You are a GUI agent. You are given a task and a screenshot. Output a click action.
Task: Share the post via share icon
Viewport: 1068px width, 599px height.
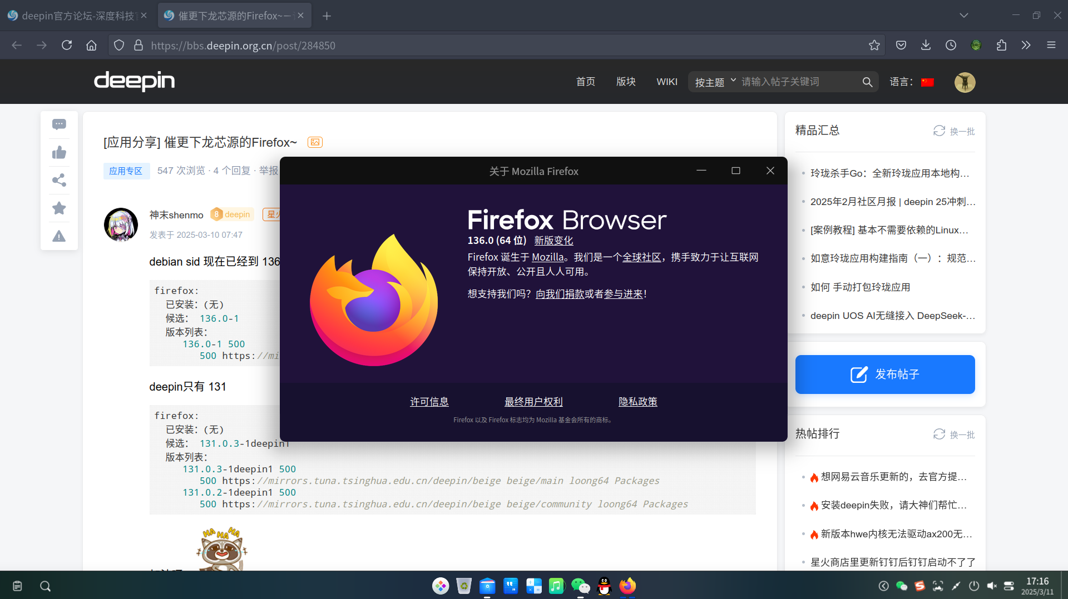(x=59, y=180)
